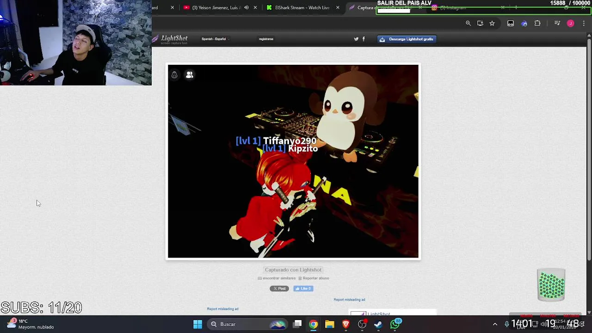Click the X Post share button

279,289
